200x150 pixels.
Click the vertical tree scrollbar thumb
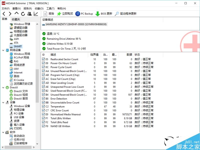[37, 86]
